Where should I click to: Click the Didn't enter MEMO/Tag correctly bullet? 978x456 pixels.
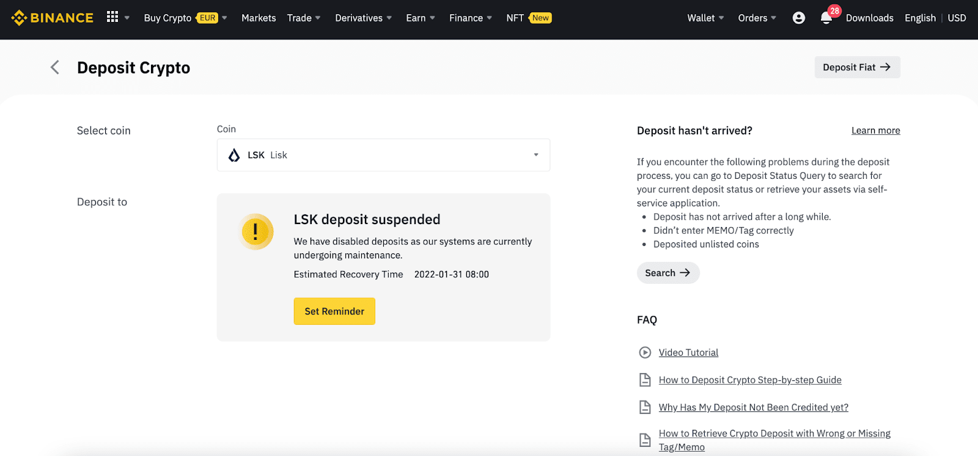click(x=723, y=231)
